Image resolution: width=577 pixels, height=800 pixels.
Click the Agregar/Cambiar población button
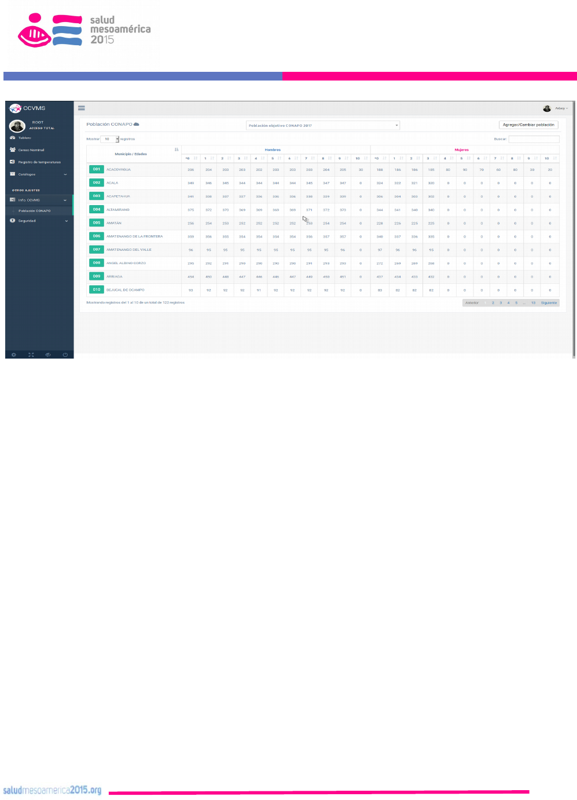(528, 125)
